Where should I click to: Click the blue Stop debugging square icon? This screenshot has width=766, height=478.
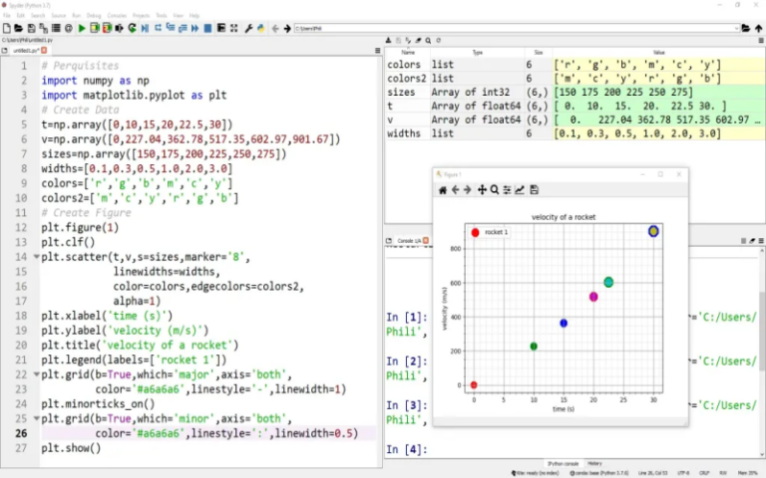pyautogui.click(x=207, y=28)
